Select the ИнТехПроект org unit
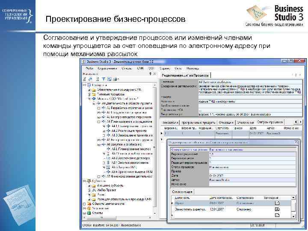 [107, 190]
